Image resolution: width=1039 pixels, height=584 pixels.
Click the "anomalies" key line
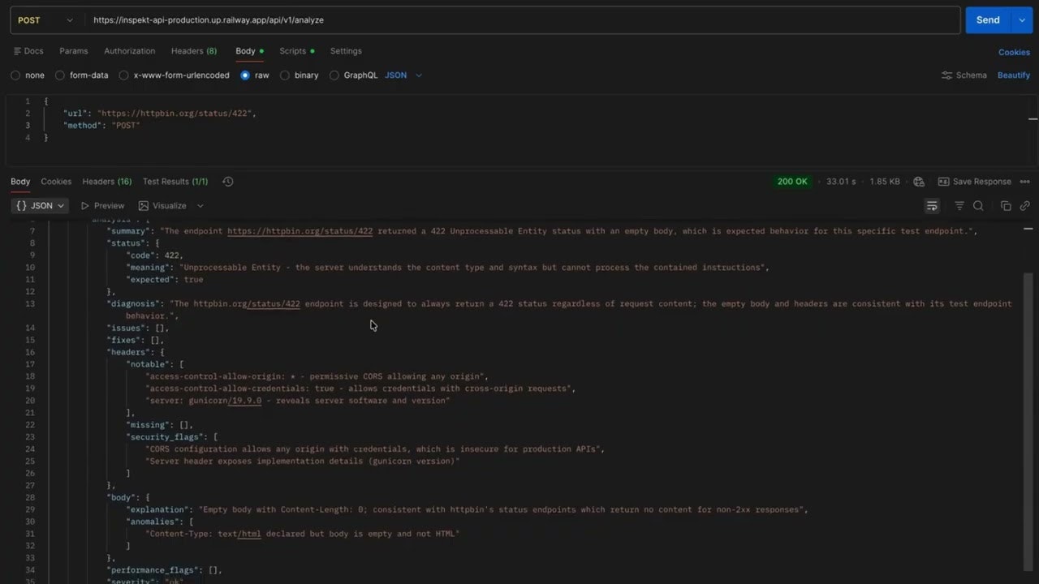point(160,522)
